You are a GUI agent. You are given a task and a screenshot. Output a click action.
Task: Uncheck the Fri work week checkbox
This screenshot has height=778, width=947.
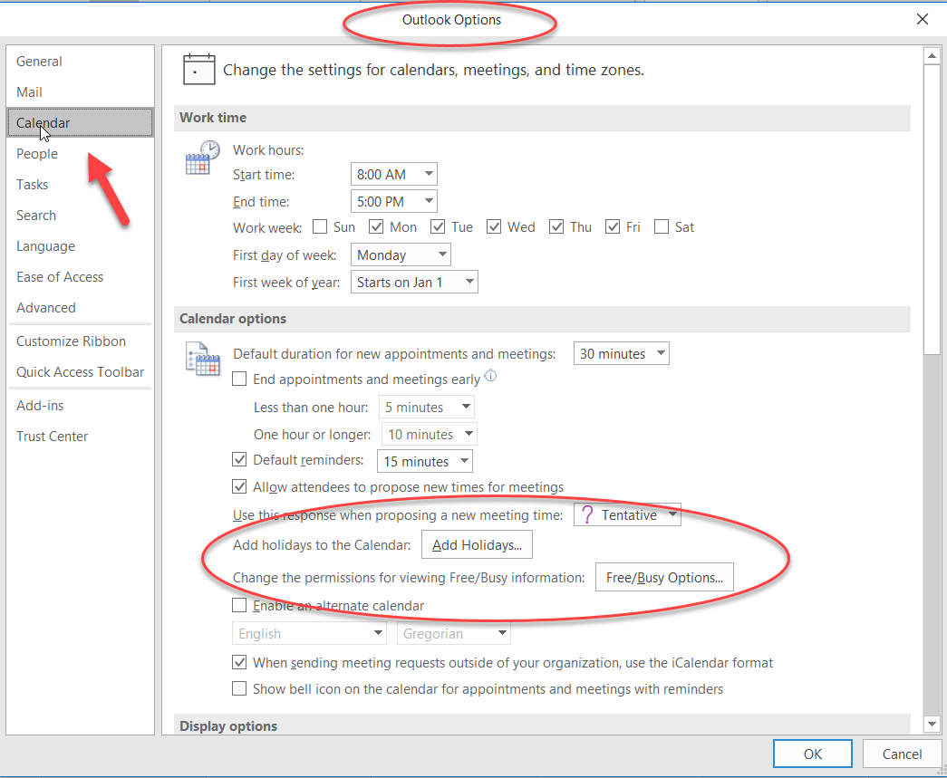(x=613, y=227)
